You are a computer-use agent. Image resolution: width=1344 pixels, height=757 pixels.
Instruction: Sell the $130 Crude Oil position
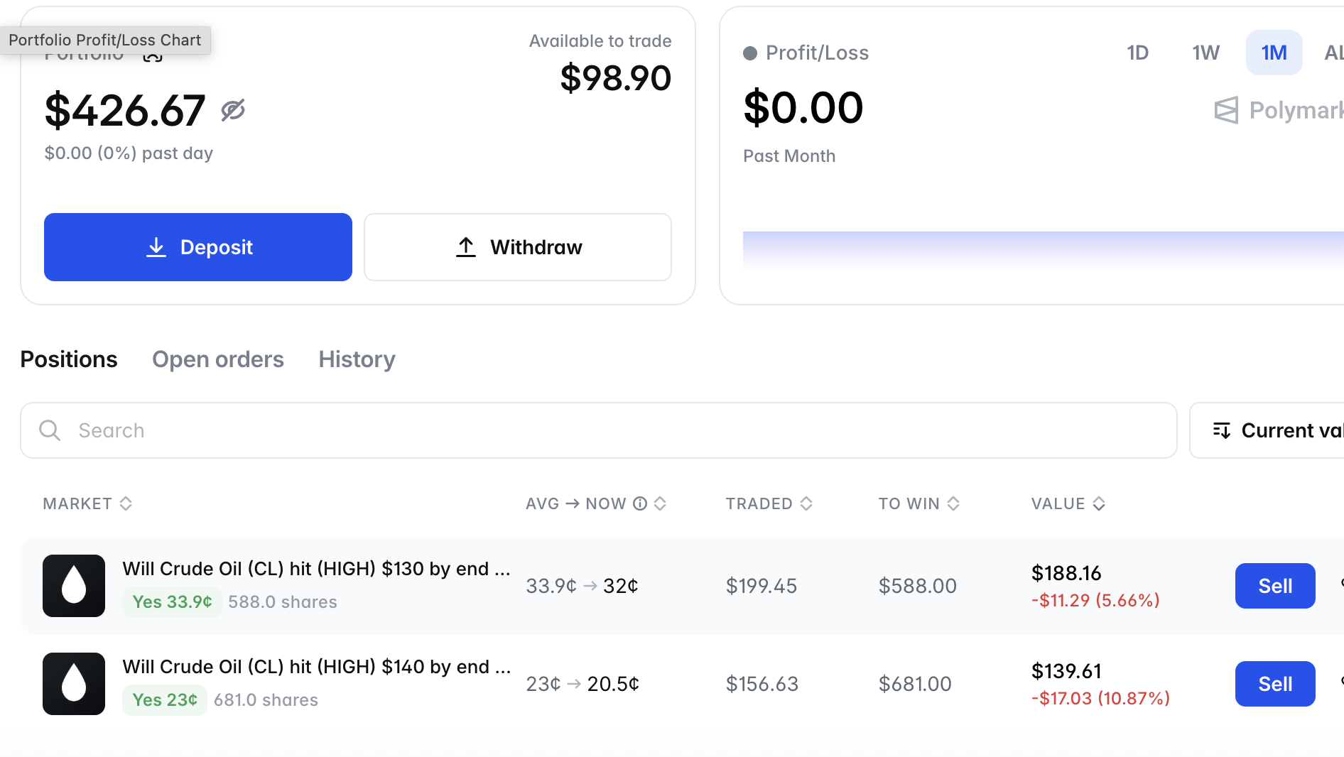[1275, 586]
